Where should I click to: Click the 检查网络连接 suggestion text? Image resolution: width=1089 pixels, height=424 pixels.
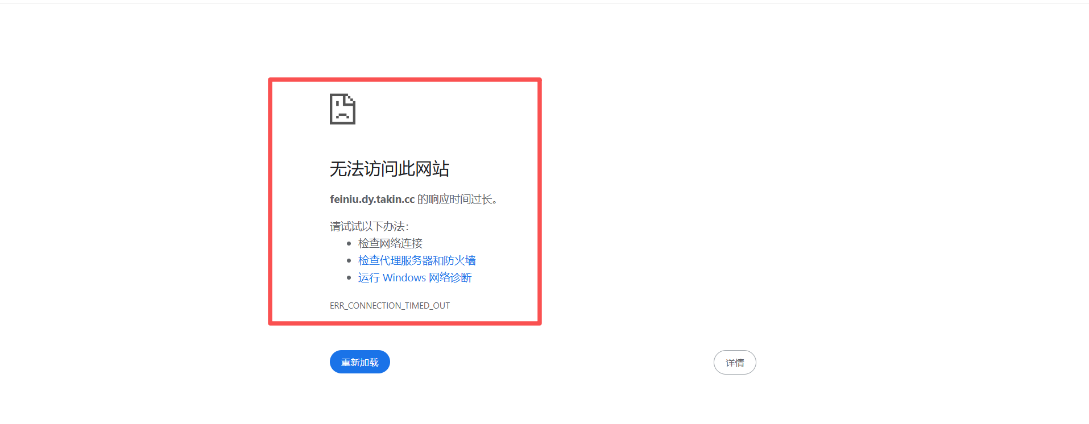pyautogui.click(x=390, y=243)
